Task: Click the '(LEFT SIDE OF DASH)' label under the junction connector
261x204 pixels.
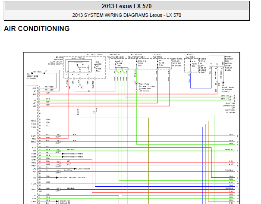Action: tap(230, 111)
